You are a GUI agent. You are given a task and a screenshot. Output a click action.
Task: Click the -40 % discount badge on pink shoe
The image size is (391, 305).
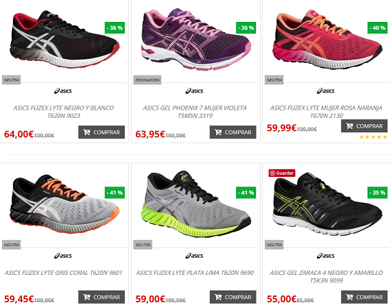(x=377, y=27)
